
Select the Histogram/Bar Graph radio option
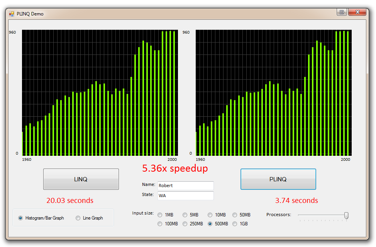pyautogui.click(x=20, y=218)
